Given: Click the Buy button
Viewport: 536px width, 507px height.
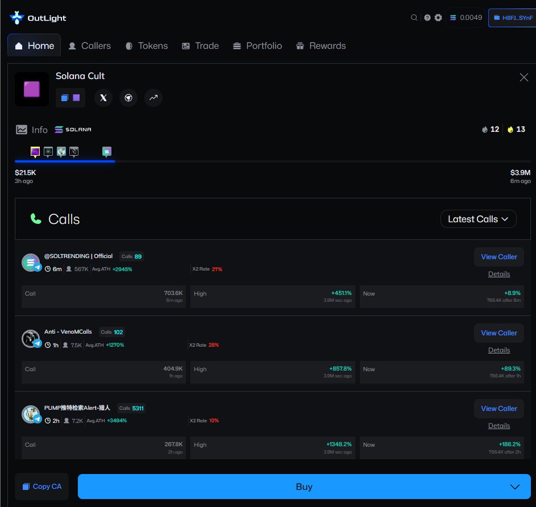Looking at the screenshot, I should pyautogui.click(x=304, y=486).
